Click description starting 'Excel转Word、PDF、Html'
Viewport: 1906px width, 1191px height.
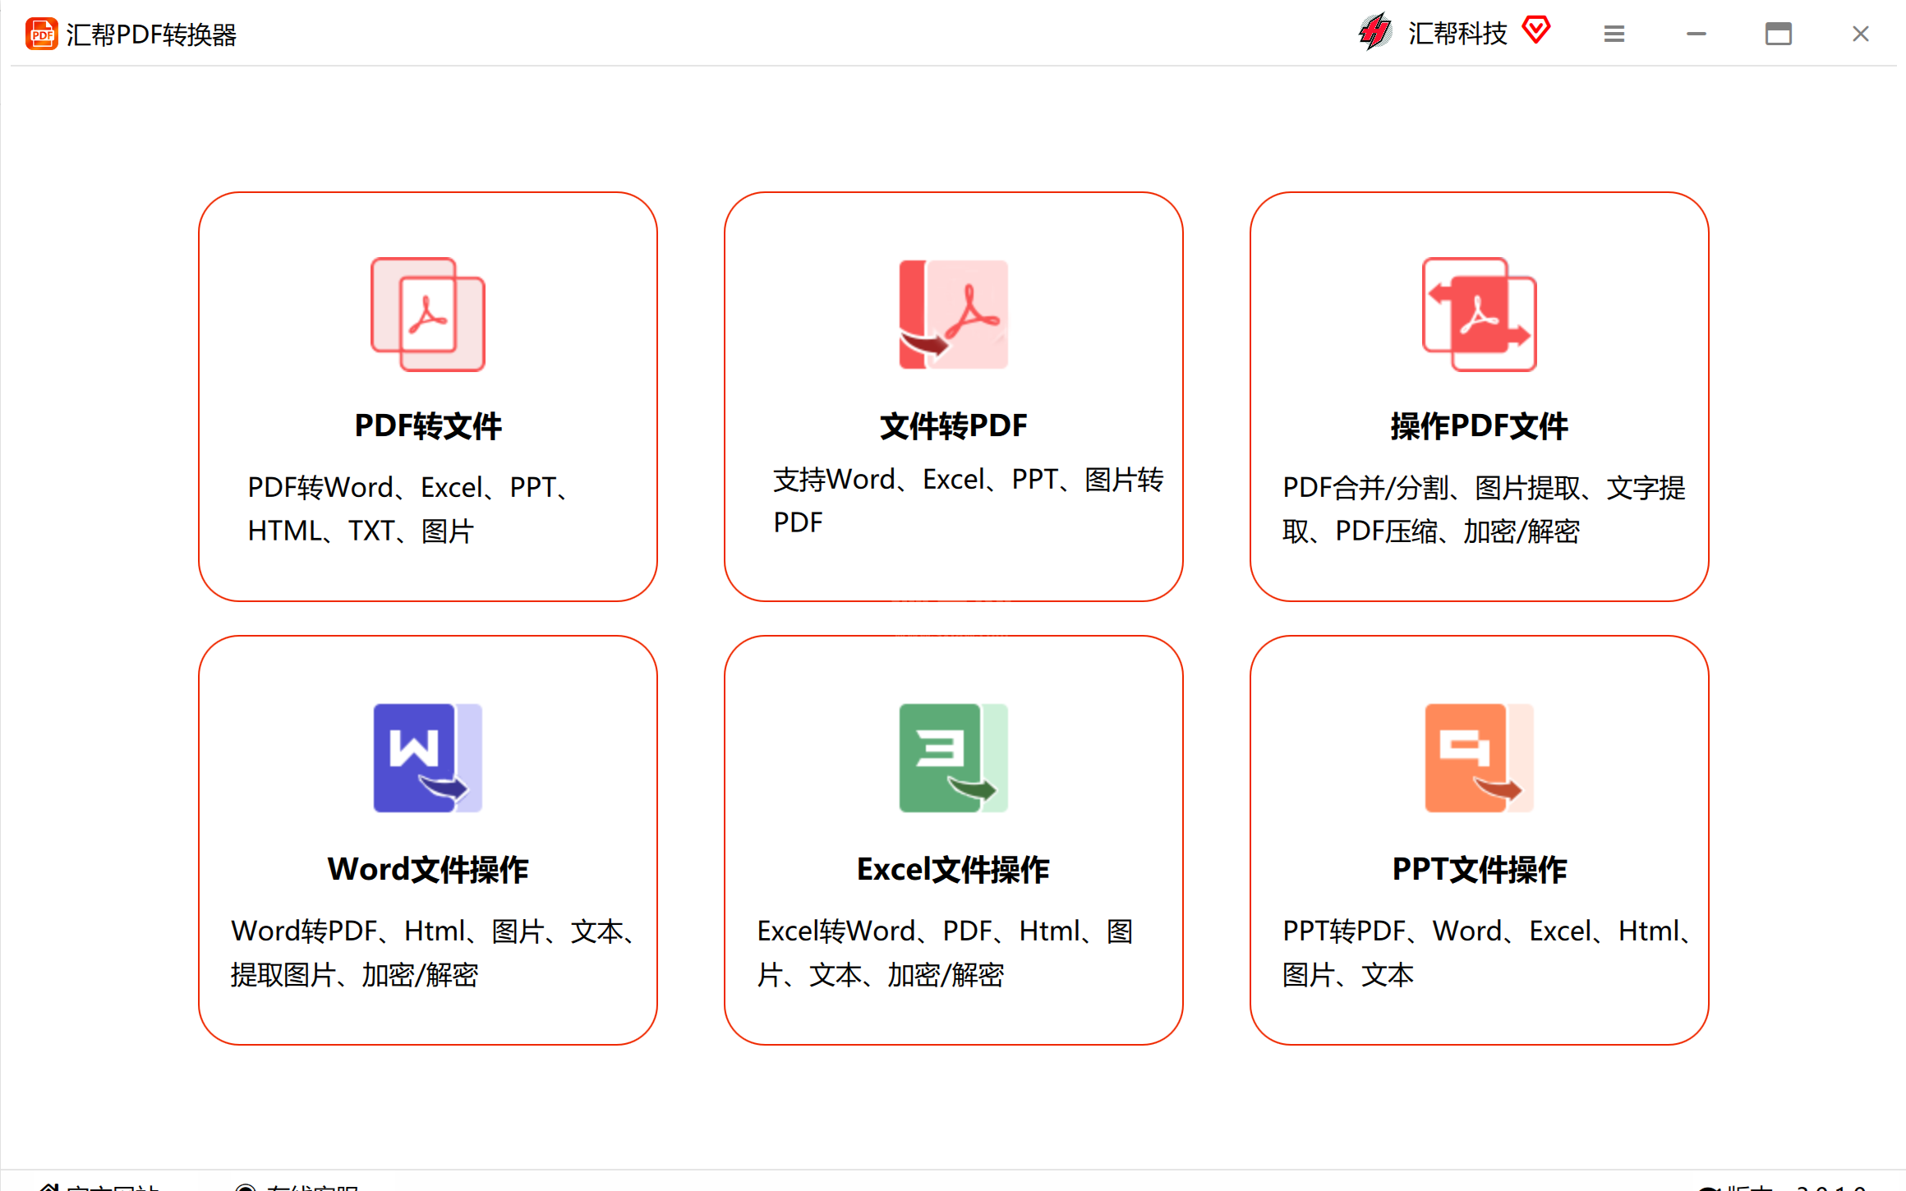point(946,953)
